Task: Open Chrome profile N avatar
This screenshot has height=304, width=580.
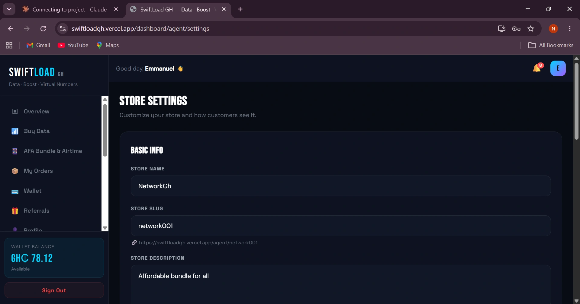Action: [553, 29]
